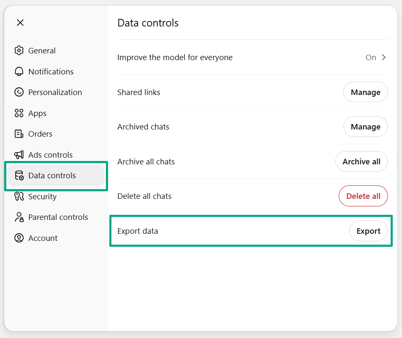Click the Parental controls person icon
402x338 pixels.
click(x=19, y=217)
